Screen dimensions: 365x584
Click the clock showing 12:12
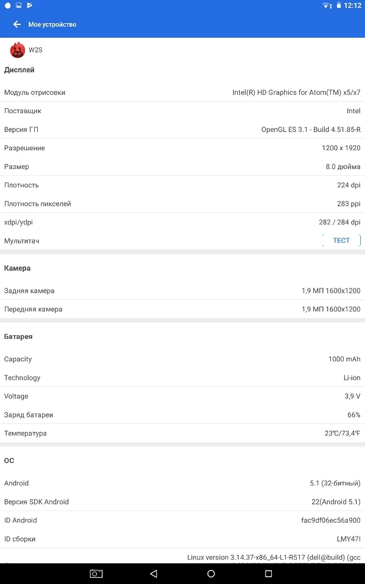352,5
